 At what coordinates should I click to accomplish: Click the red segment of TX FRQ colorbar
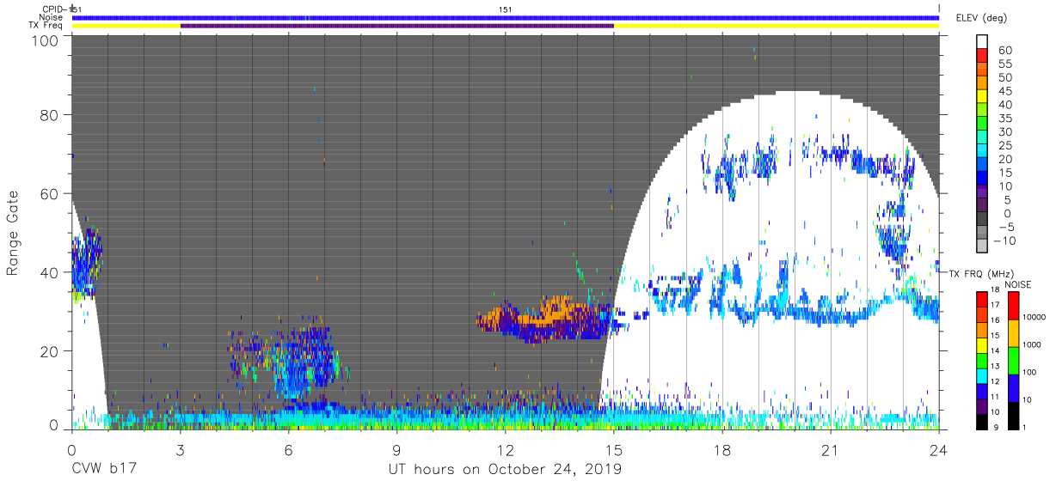click(982, 299)
